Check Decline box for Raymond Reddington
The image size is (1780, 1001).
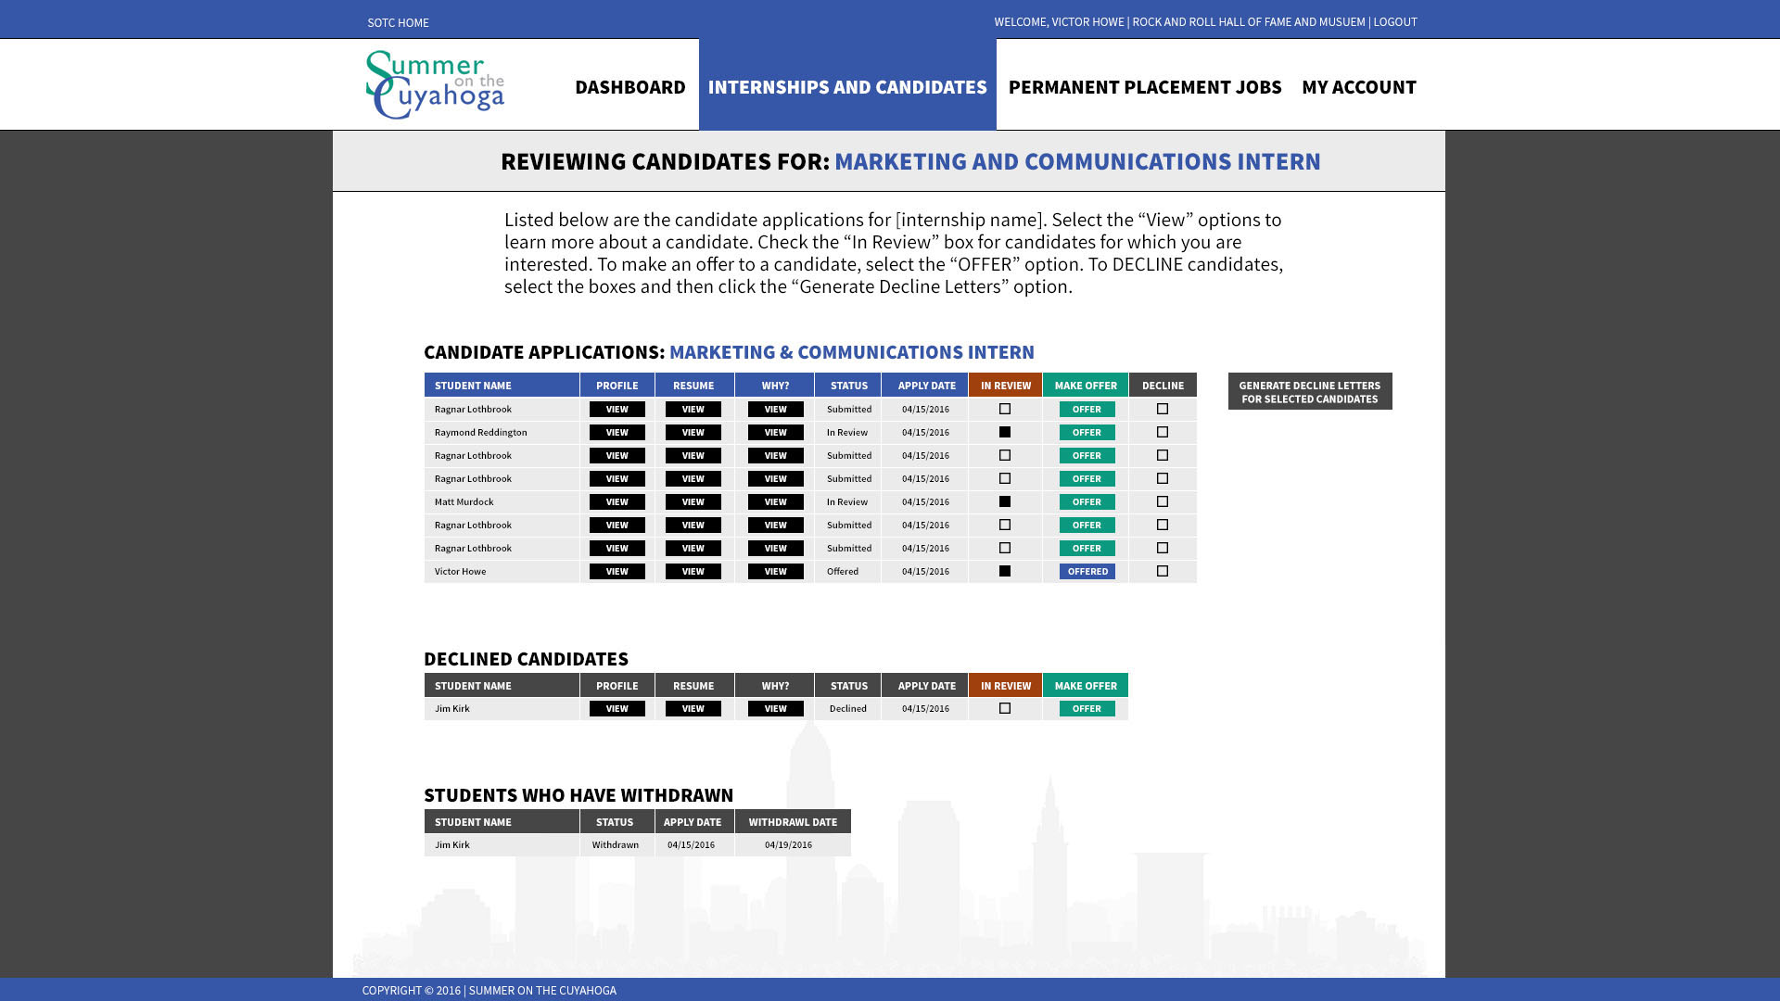(x=1163, y=432)
